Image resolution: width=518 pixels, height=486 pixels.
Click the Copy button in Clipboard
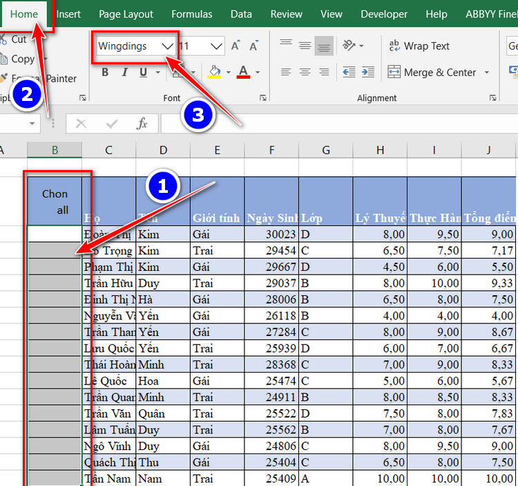pyautogui.click(x=22, y=59)
